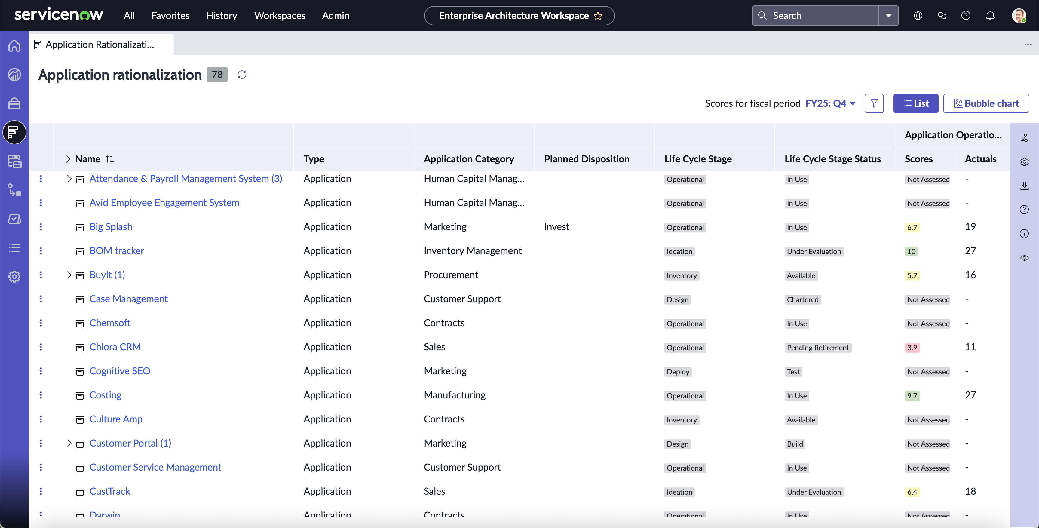
Task: Expand all rows using Name header chevron
Action: tap(68, 159)
